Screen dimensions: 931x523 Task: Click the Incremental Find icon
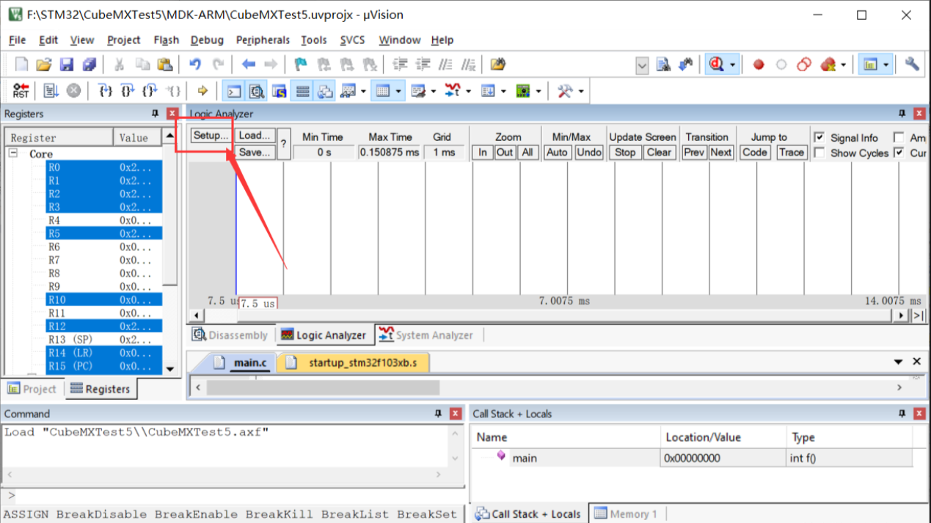point(687,65)
